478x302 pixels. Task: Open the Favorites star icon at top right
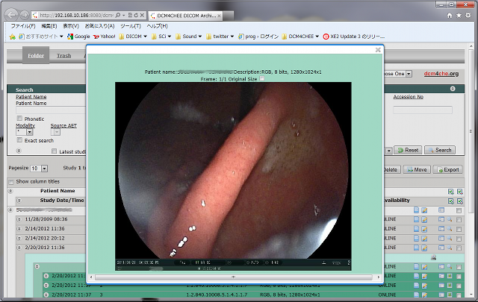459,15
